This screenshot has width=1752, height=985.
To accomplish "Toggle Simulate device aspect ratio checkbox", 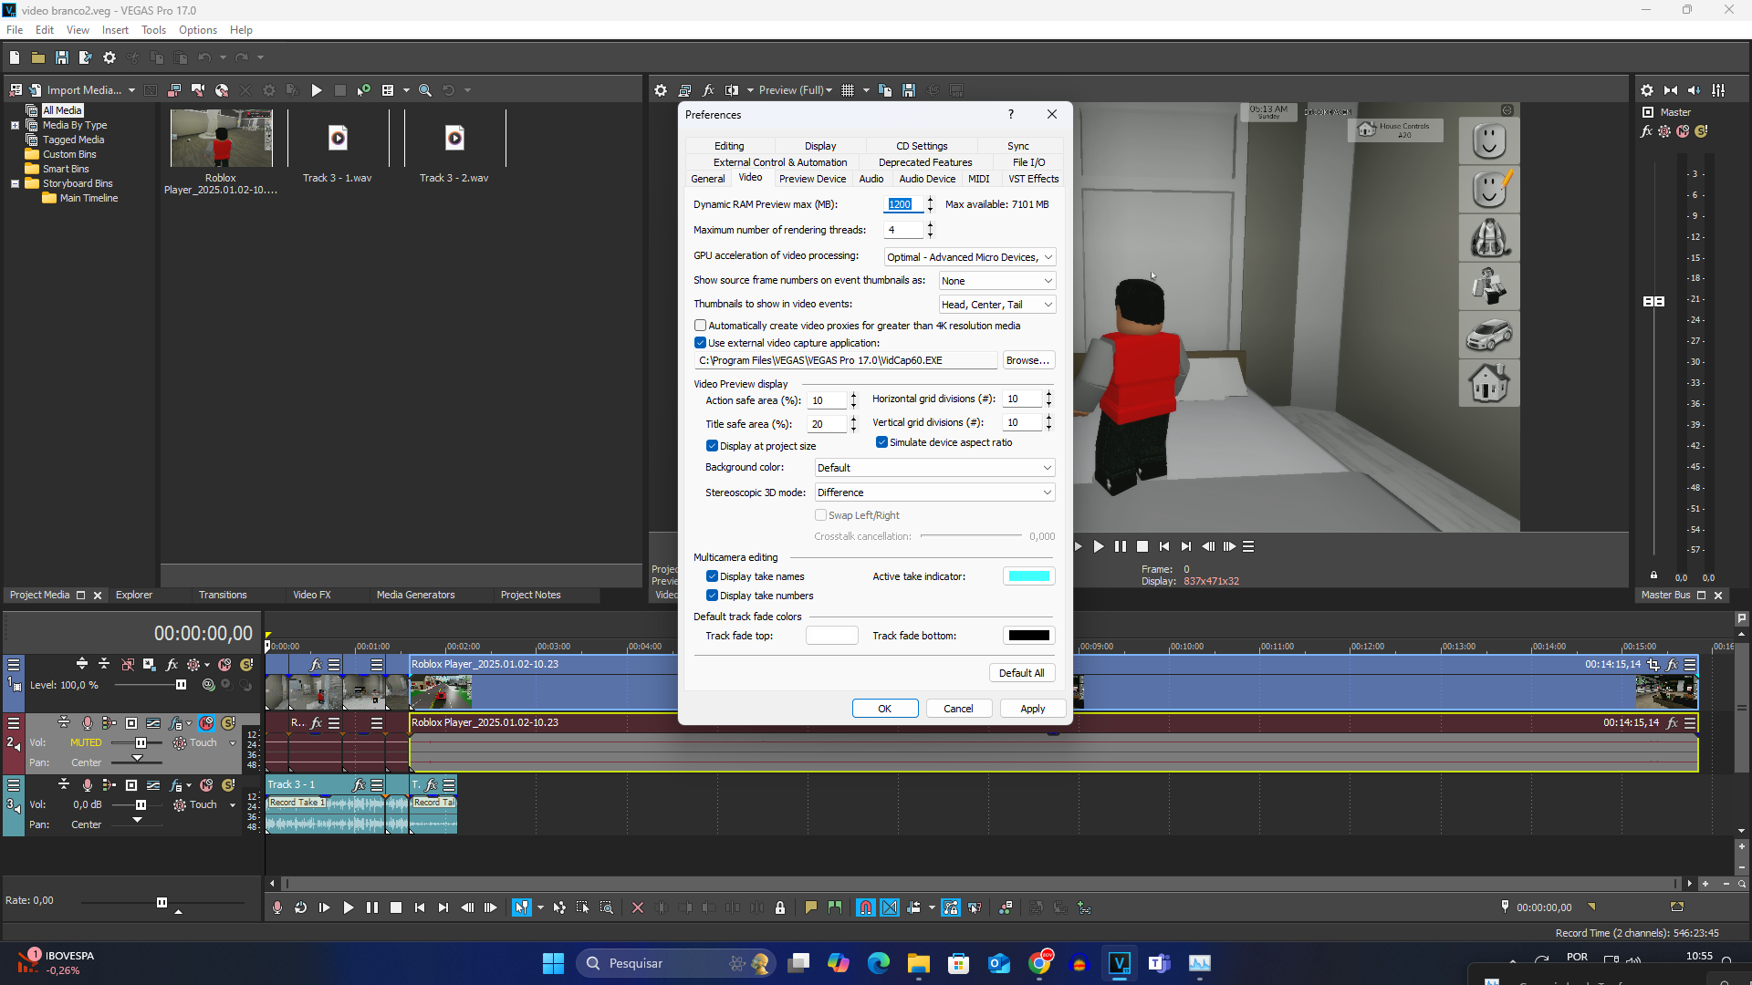I will [881, 442].
